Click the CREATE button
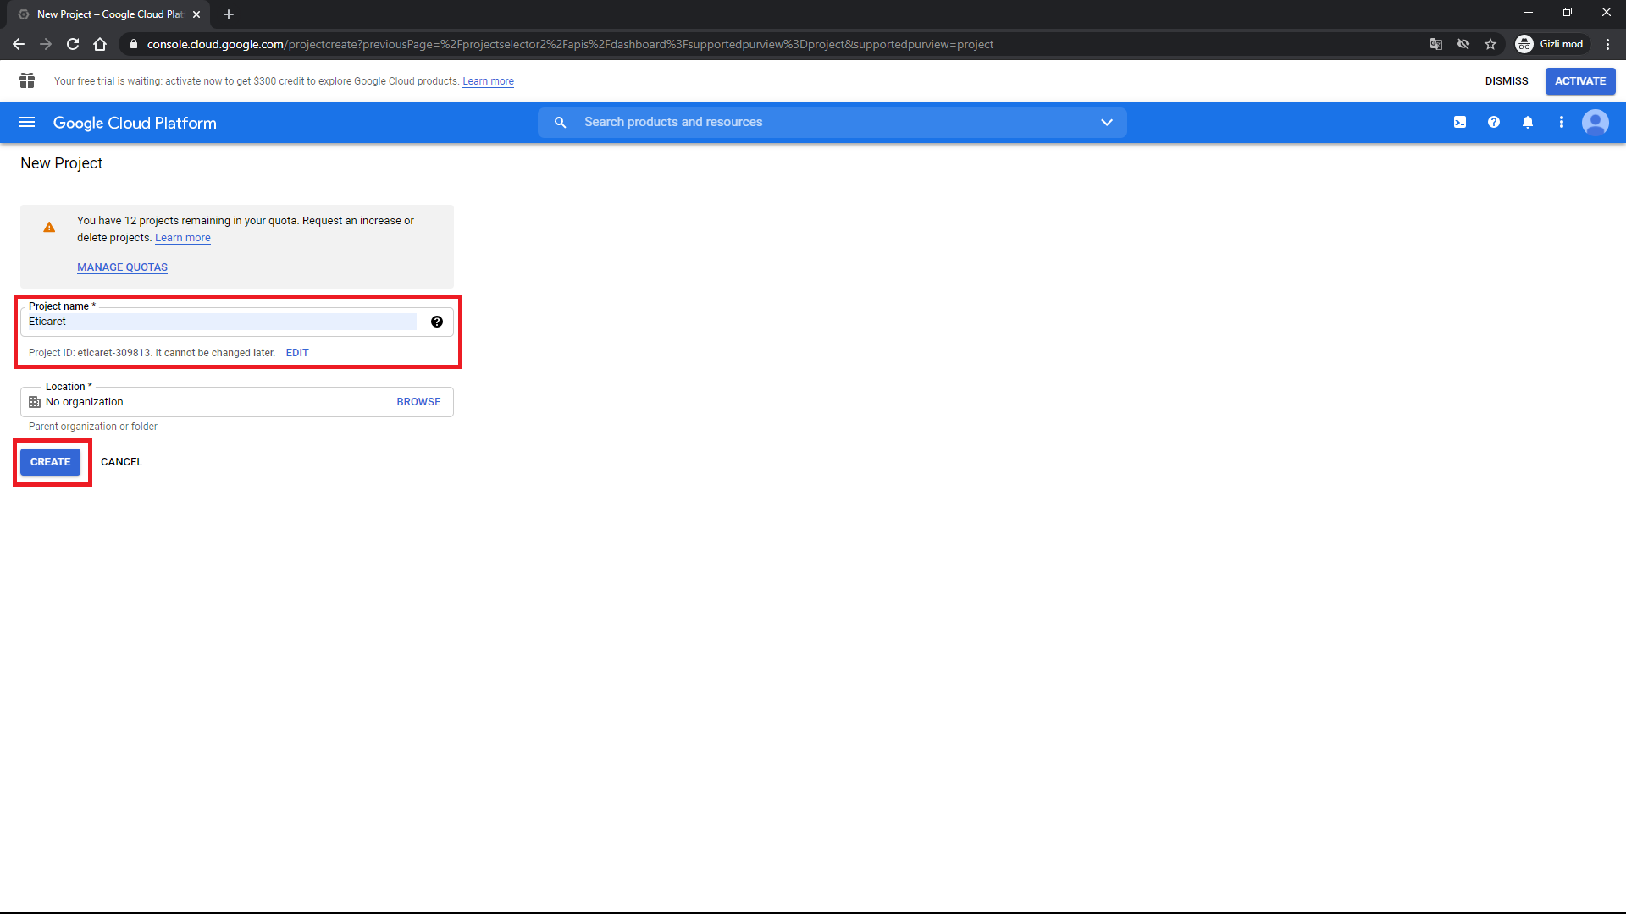1626x914 pixels. (51, 462)
